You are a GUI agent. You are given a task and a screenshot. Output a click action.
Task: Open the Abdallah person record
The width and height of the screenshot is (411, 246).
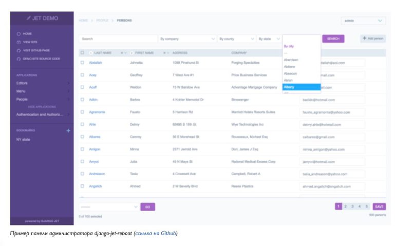coord(96,63)
